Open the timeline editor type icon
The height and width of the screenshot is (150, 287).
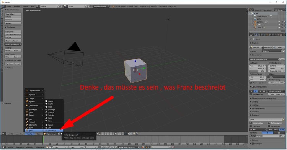point(4,147)
